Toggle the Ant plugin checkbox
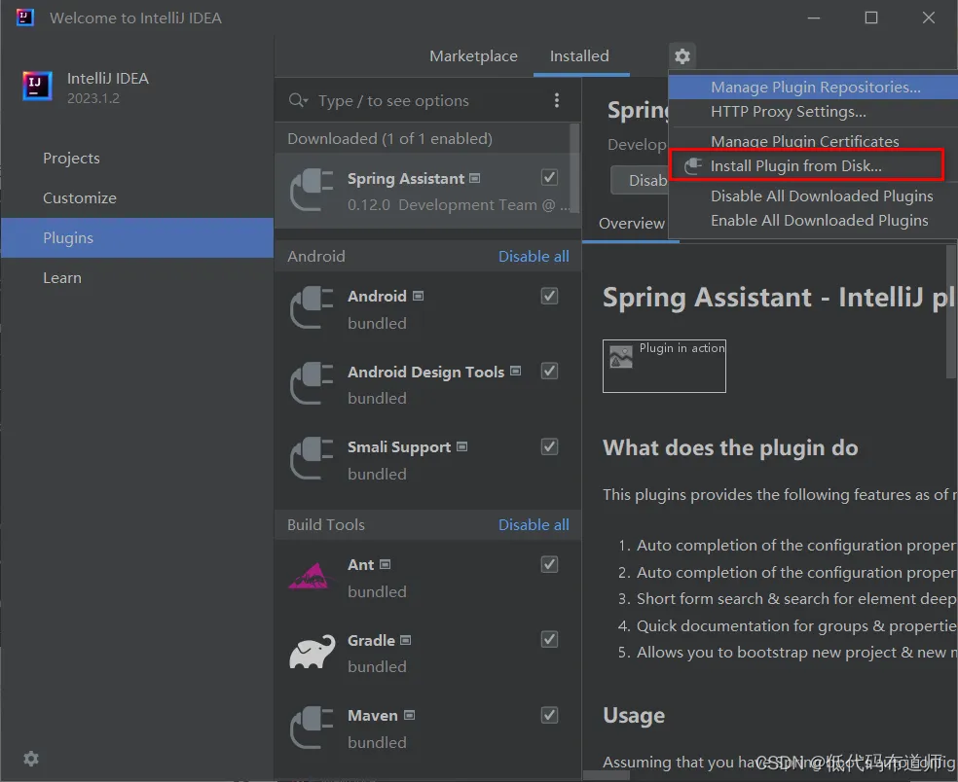This screenshot has height=782, width=958. 549,565
